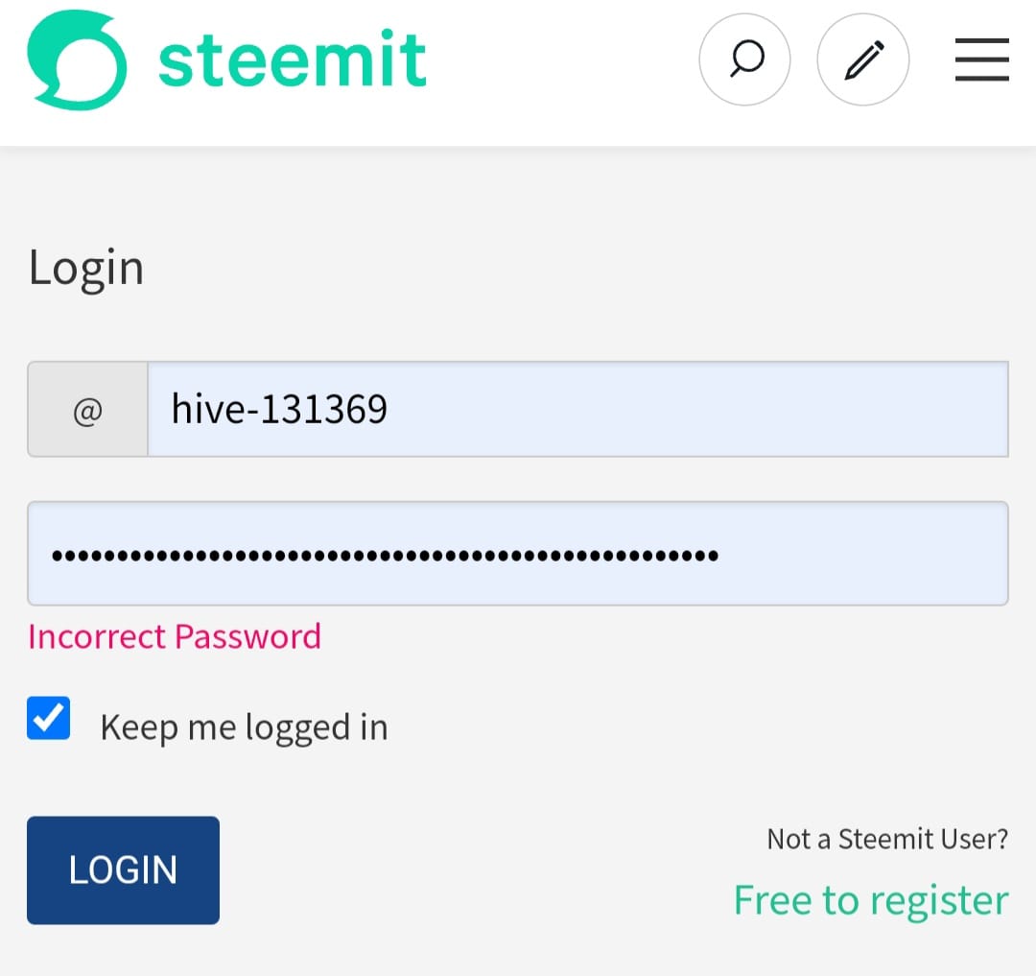Click the steemit wordmark text
Screen dimensions: 1036x976
(x=293, y=60)
